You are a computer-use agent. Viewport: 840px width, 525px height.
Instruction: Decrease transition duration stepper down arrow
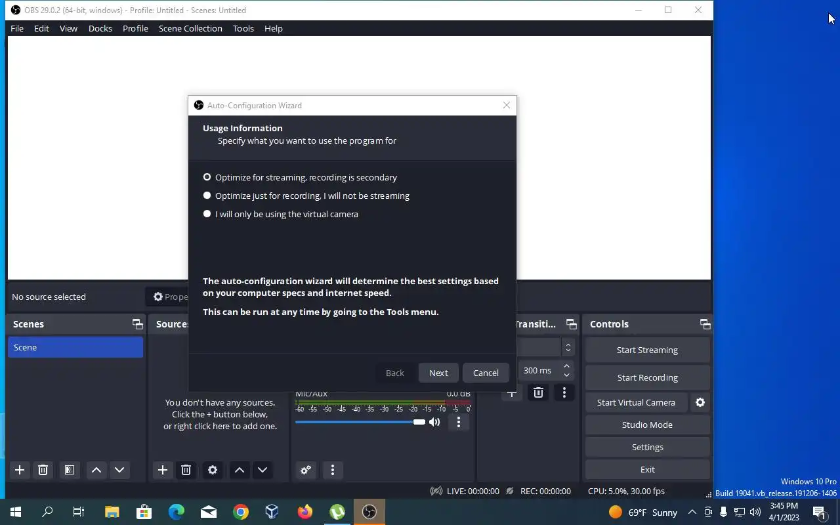(x=567, y=375)
